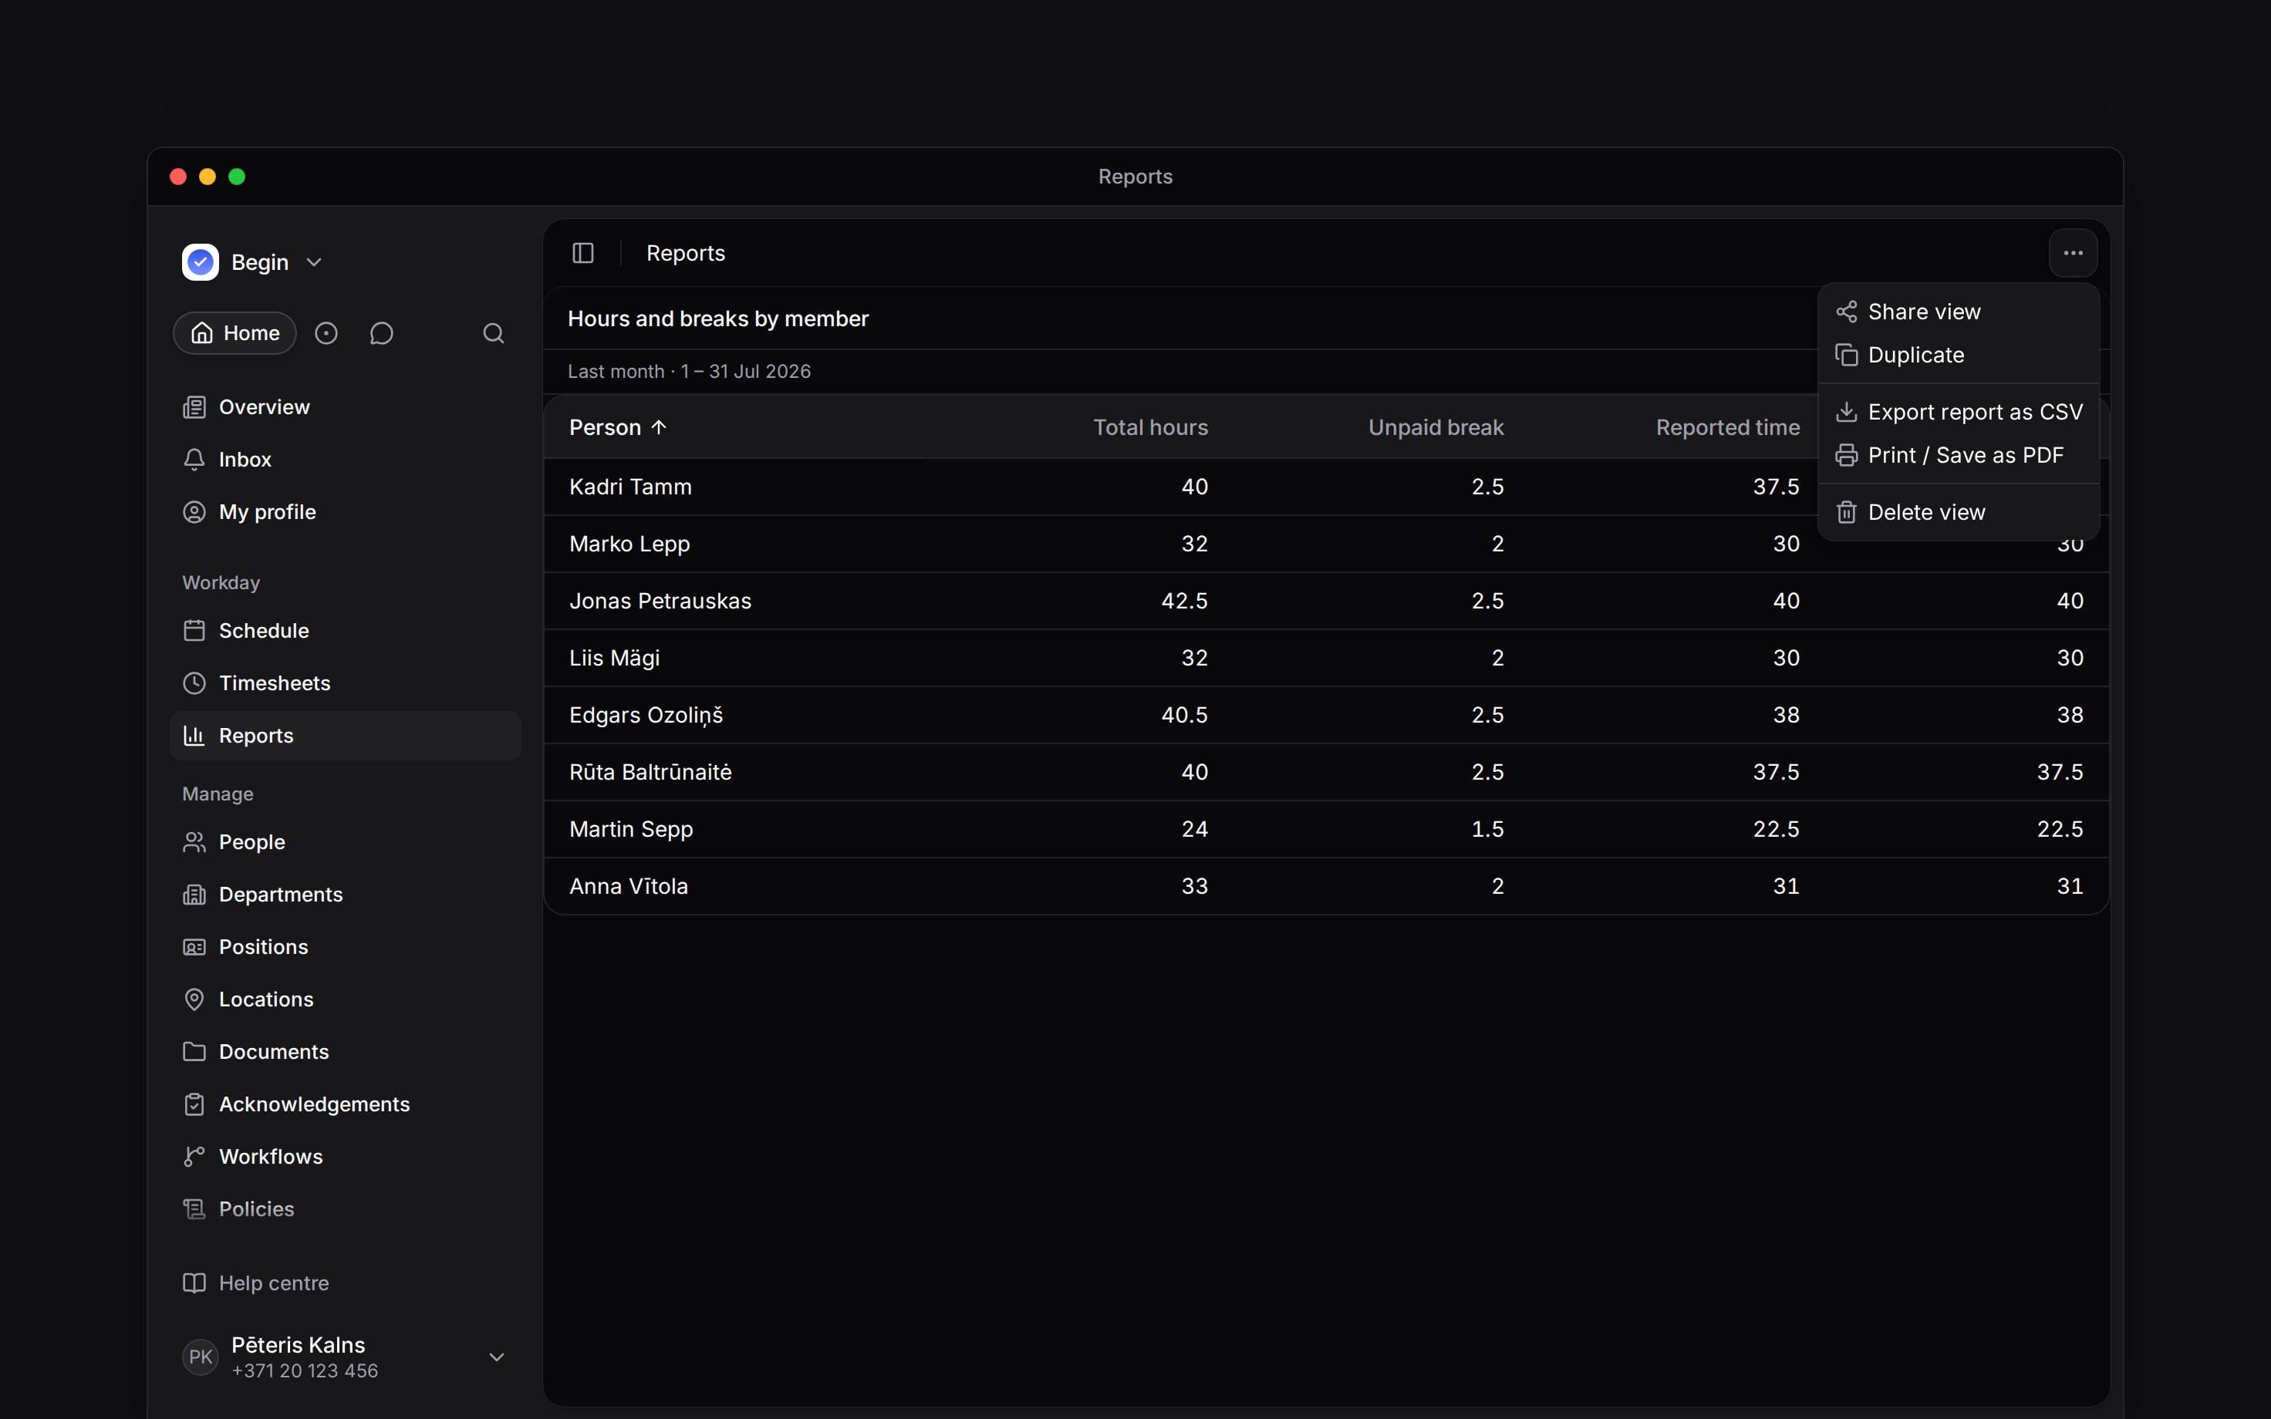2271x1419 pixels.
Task: Open Policies in the sidebar
Action: pyautogui.click(x=344, y=1210)
